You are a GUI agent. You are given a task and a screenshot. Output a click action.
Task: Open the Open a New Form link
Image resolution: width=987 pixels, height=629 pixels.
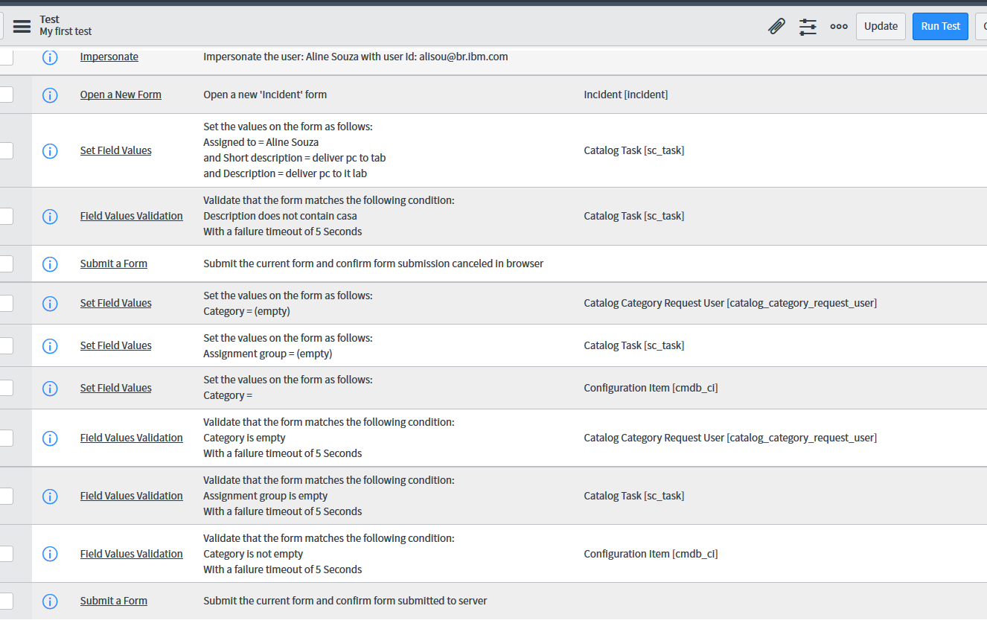(121, 95)
